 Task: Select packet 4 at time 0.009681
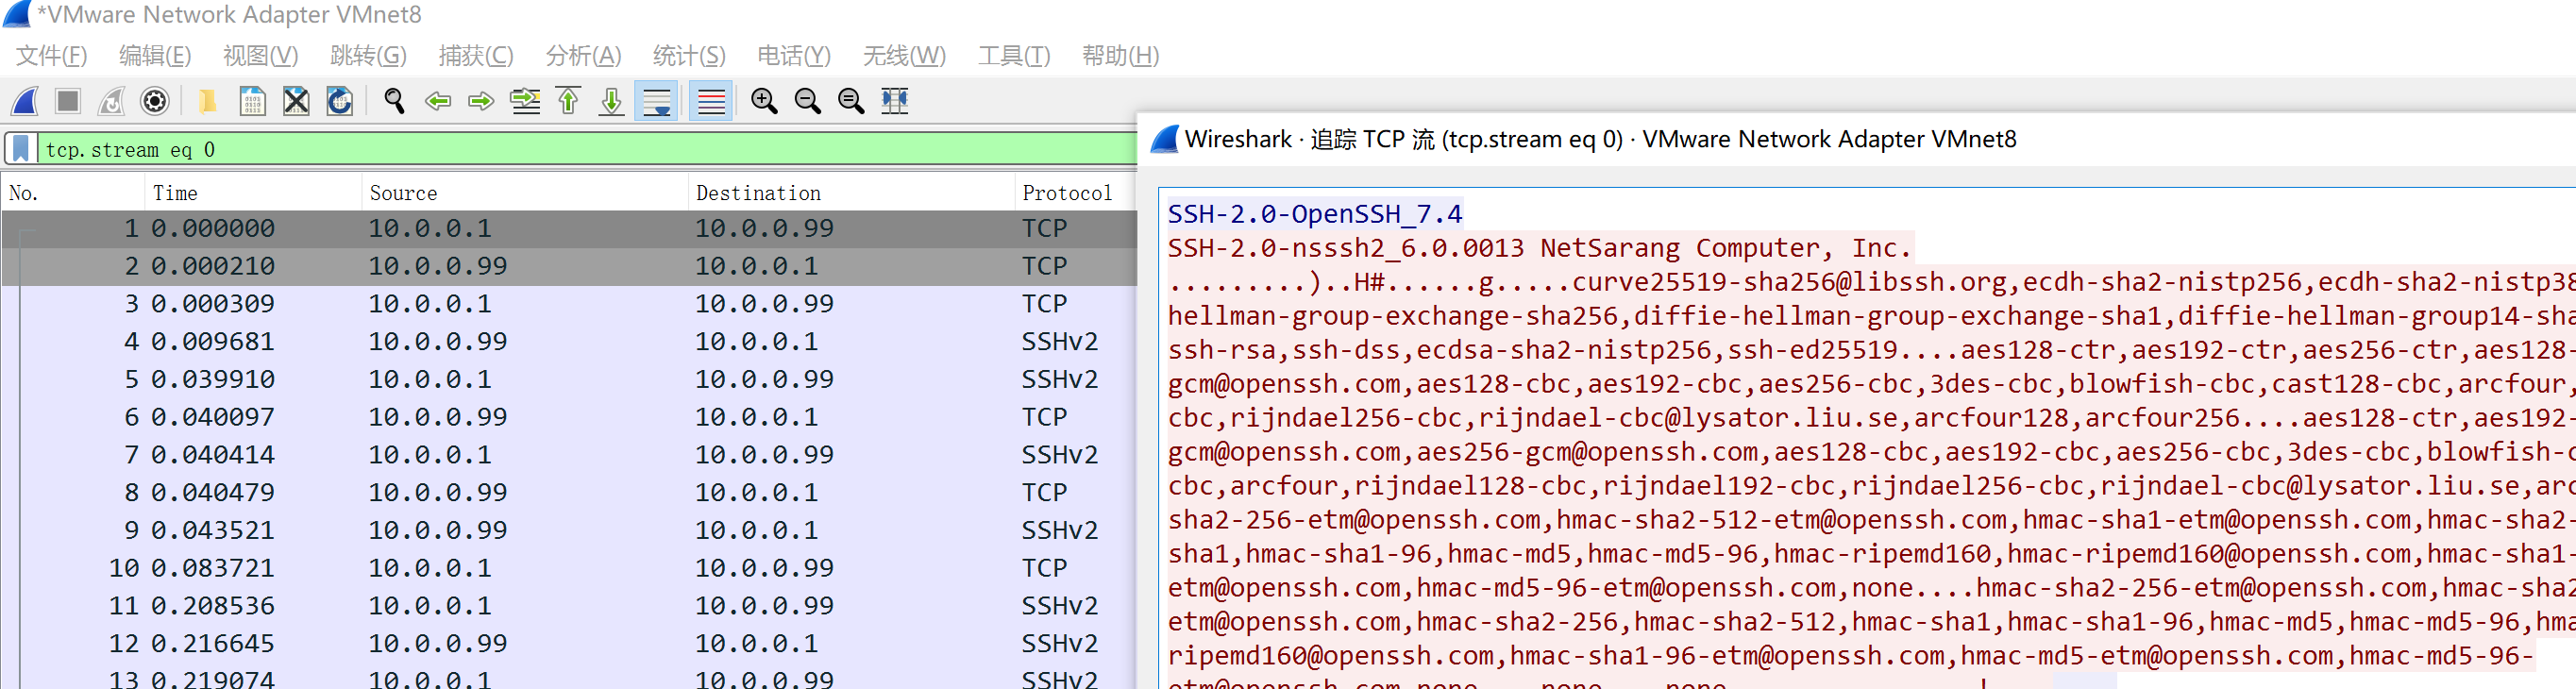[x=569, y=342]
